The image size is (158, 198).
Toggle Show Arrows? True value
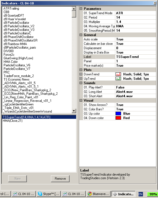(x=136, y=105)
